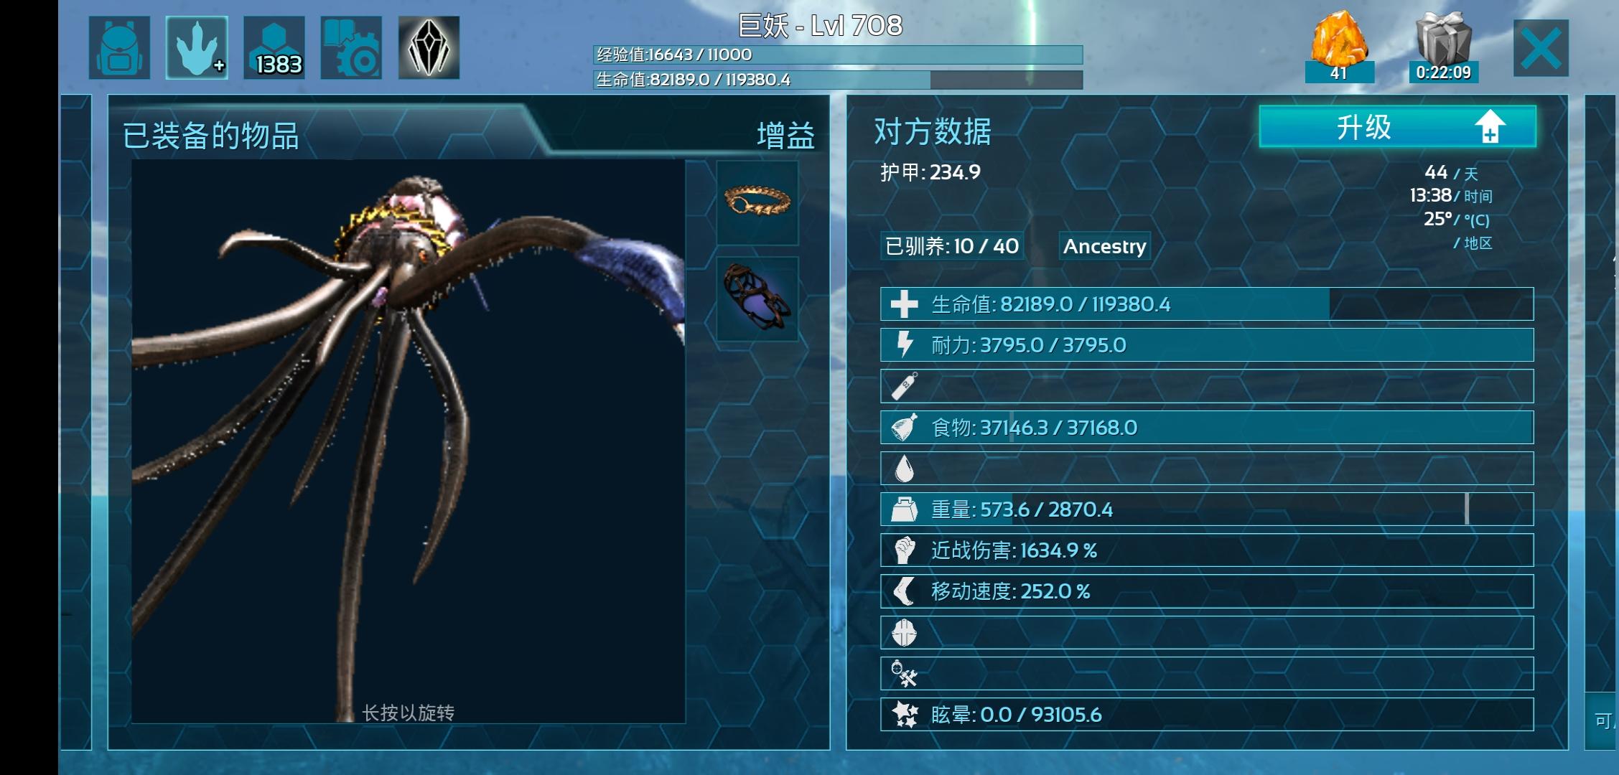Open the Ancestry button

1104,246
